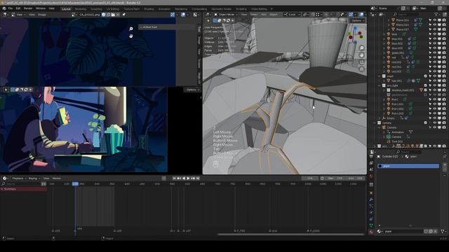Image resolution: width=449 pixels, height=252 pixels.
Task: Hide hair.001 with its eye icon
Action: pos(435,81)
